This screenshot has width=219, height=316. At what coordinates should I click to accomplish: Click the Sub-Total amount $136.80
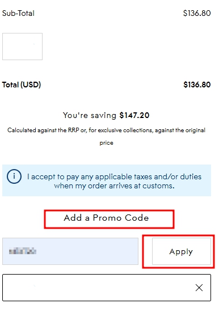(197, 13)
